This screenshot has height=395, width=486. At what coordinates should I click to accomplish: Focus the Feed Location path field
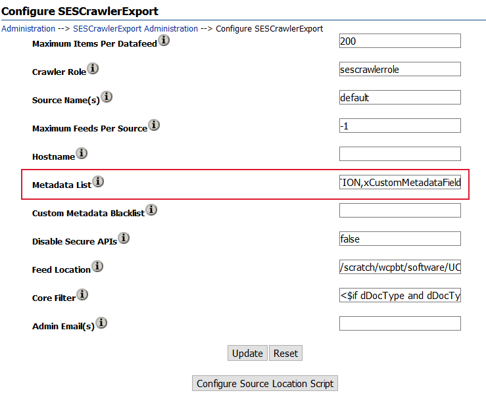400,267
